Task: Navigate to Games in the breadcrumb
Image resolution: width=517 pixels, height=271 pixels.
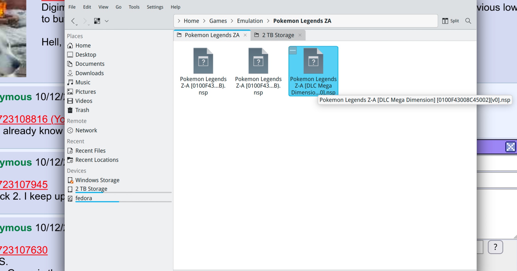Action: point(218,21)
